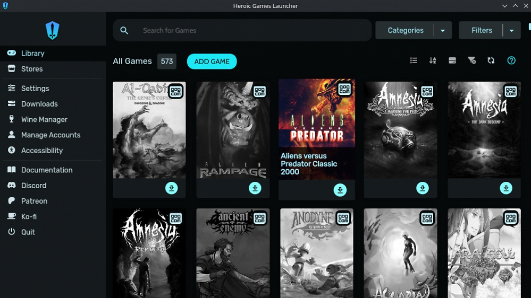Screen dimensions: 531x298
Task: Click the Categories button
Action: click(x=405, y=30)
